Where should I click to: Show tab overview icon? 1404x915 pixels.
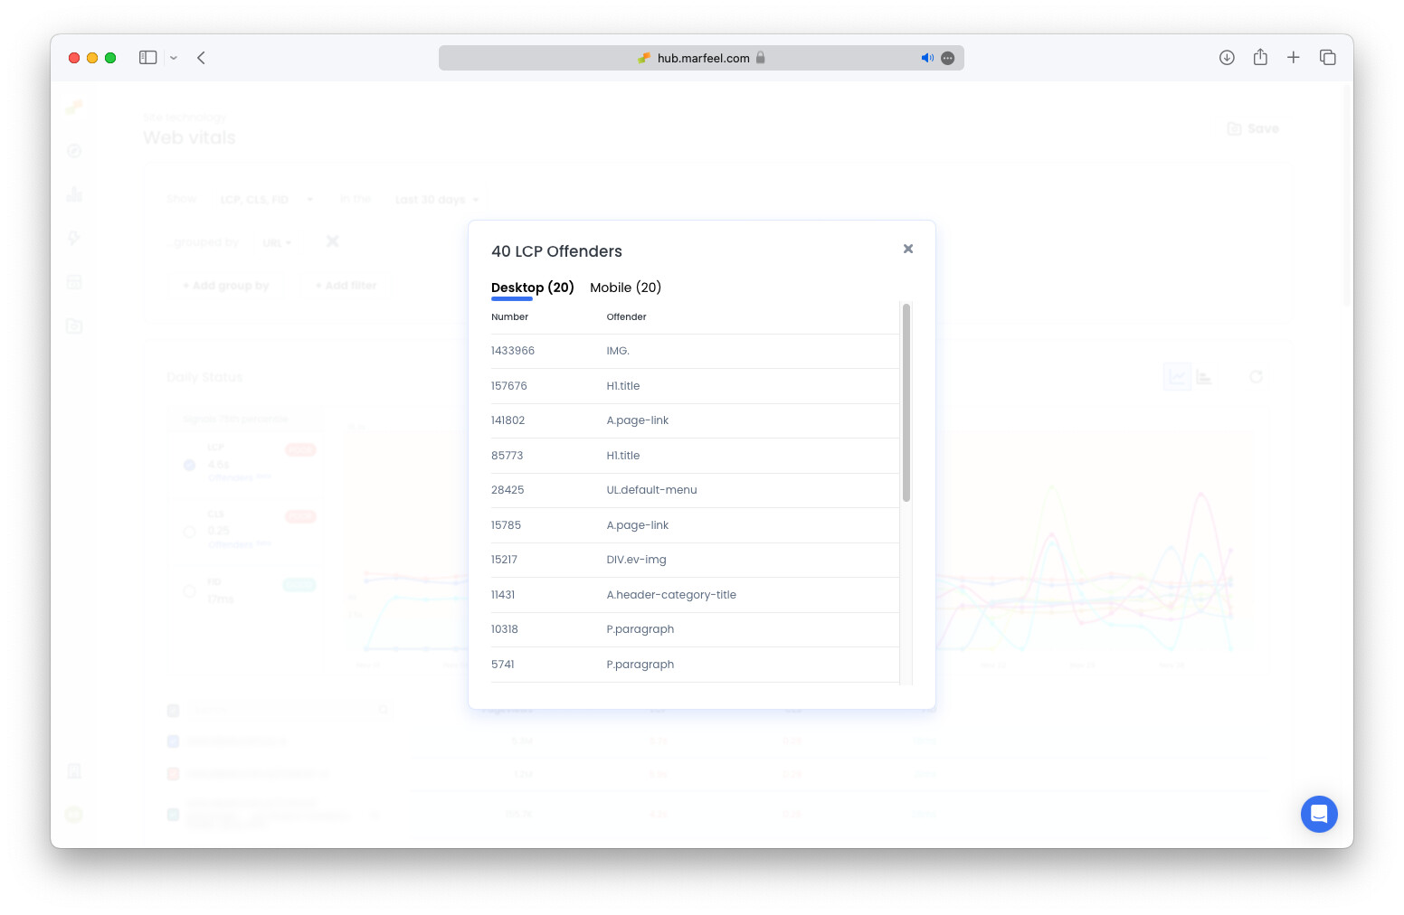1327,58
